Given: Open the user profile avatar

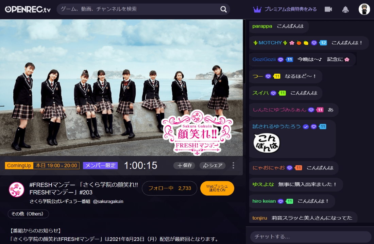Looking at the screenshot, I should pyautogui.click(x=364, y=9).
